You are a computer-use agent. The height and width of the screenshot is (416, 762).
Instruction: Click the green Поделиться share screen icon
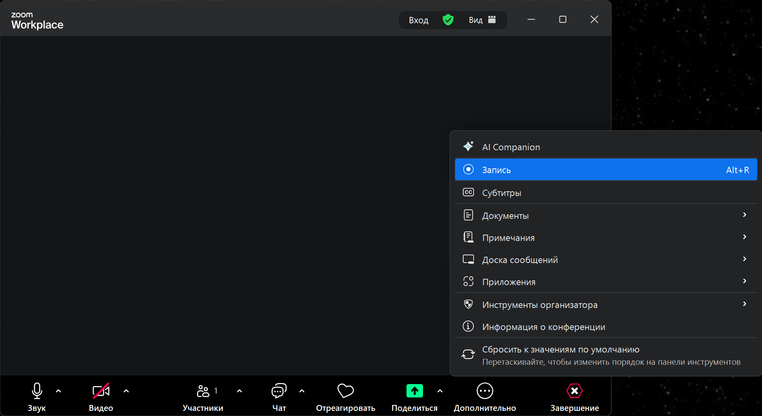[x=414, y=391]
